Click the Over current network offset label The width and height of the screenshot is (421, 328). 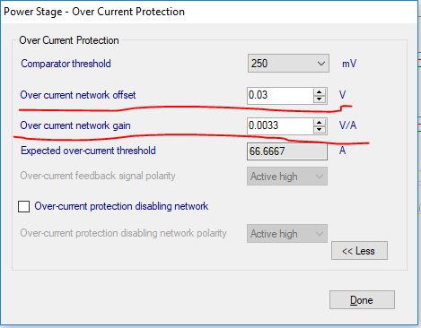point(78,95)
